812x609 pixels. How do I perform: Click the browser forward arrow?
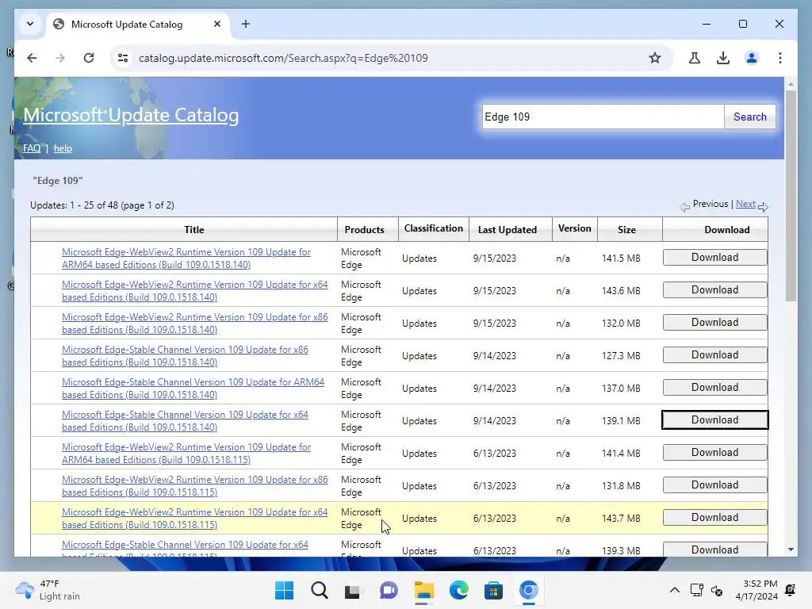[60, 58]
